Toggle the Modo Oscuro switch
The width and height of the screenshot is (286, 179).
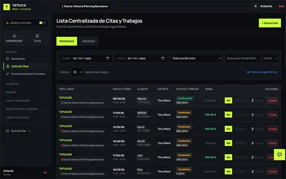(42, 23)
